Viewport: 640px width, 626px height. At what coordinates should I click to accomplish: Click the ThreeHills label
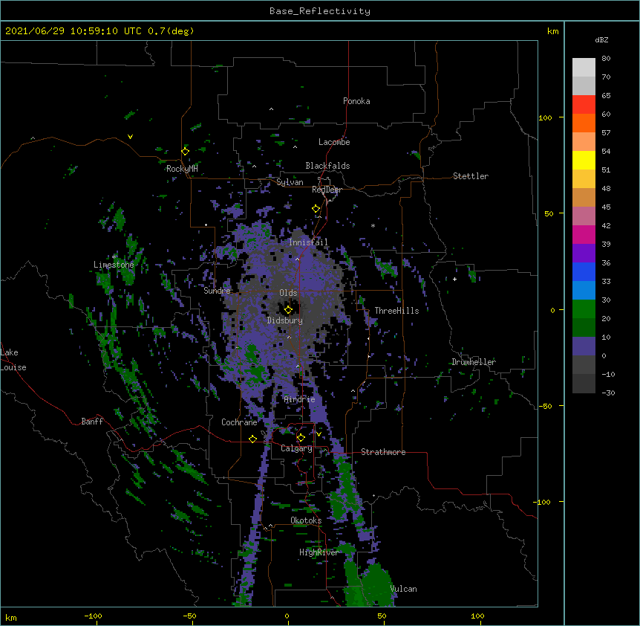coord(396,311)
